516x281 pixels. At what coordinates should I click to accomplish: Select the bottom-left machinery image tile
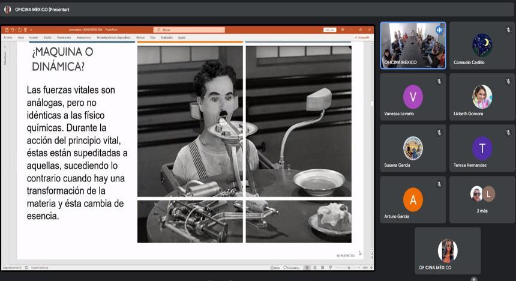coord(190,222)
